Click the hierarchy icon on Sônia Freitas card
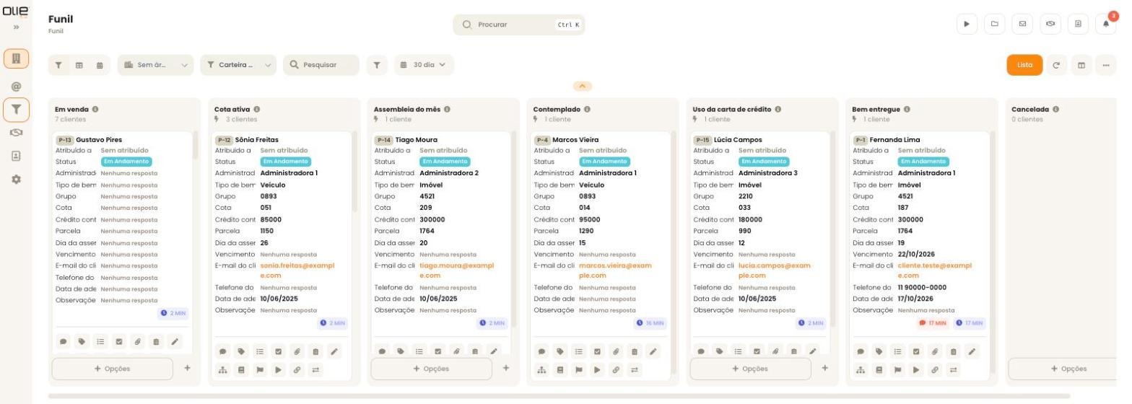Image resolution: width=1132 pixels, height=404 pixels. 222,370
